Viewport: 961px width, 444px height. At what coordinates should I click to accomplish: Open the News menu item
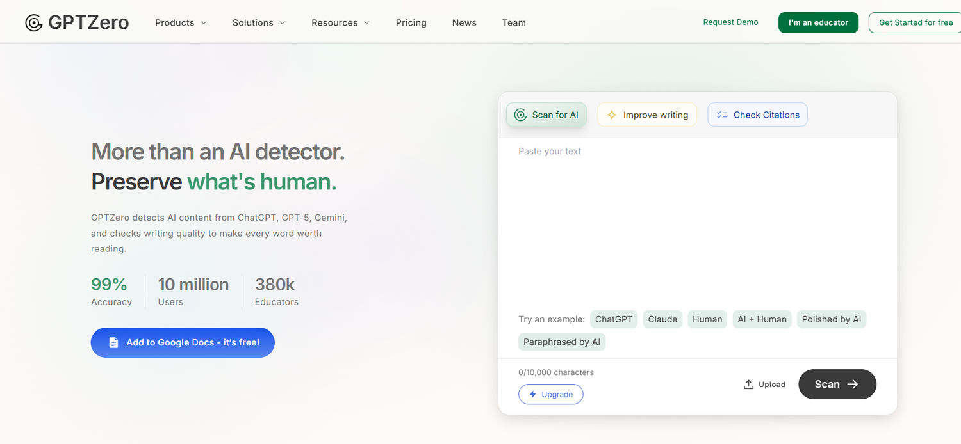click(464, 23)
